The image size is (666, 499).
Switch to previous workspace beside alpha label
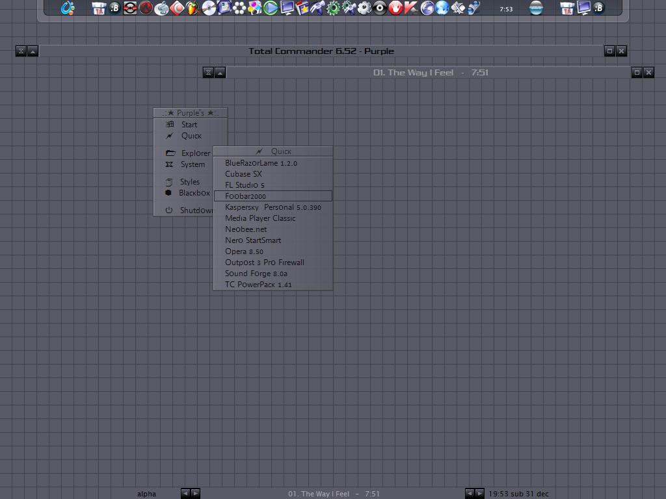[185, 494]
